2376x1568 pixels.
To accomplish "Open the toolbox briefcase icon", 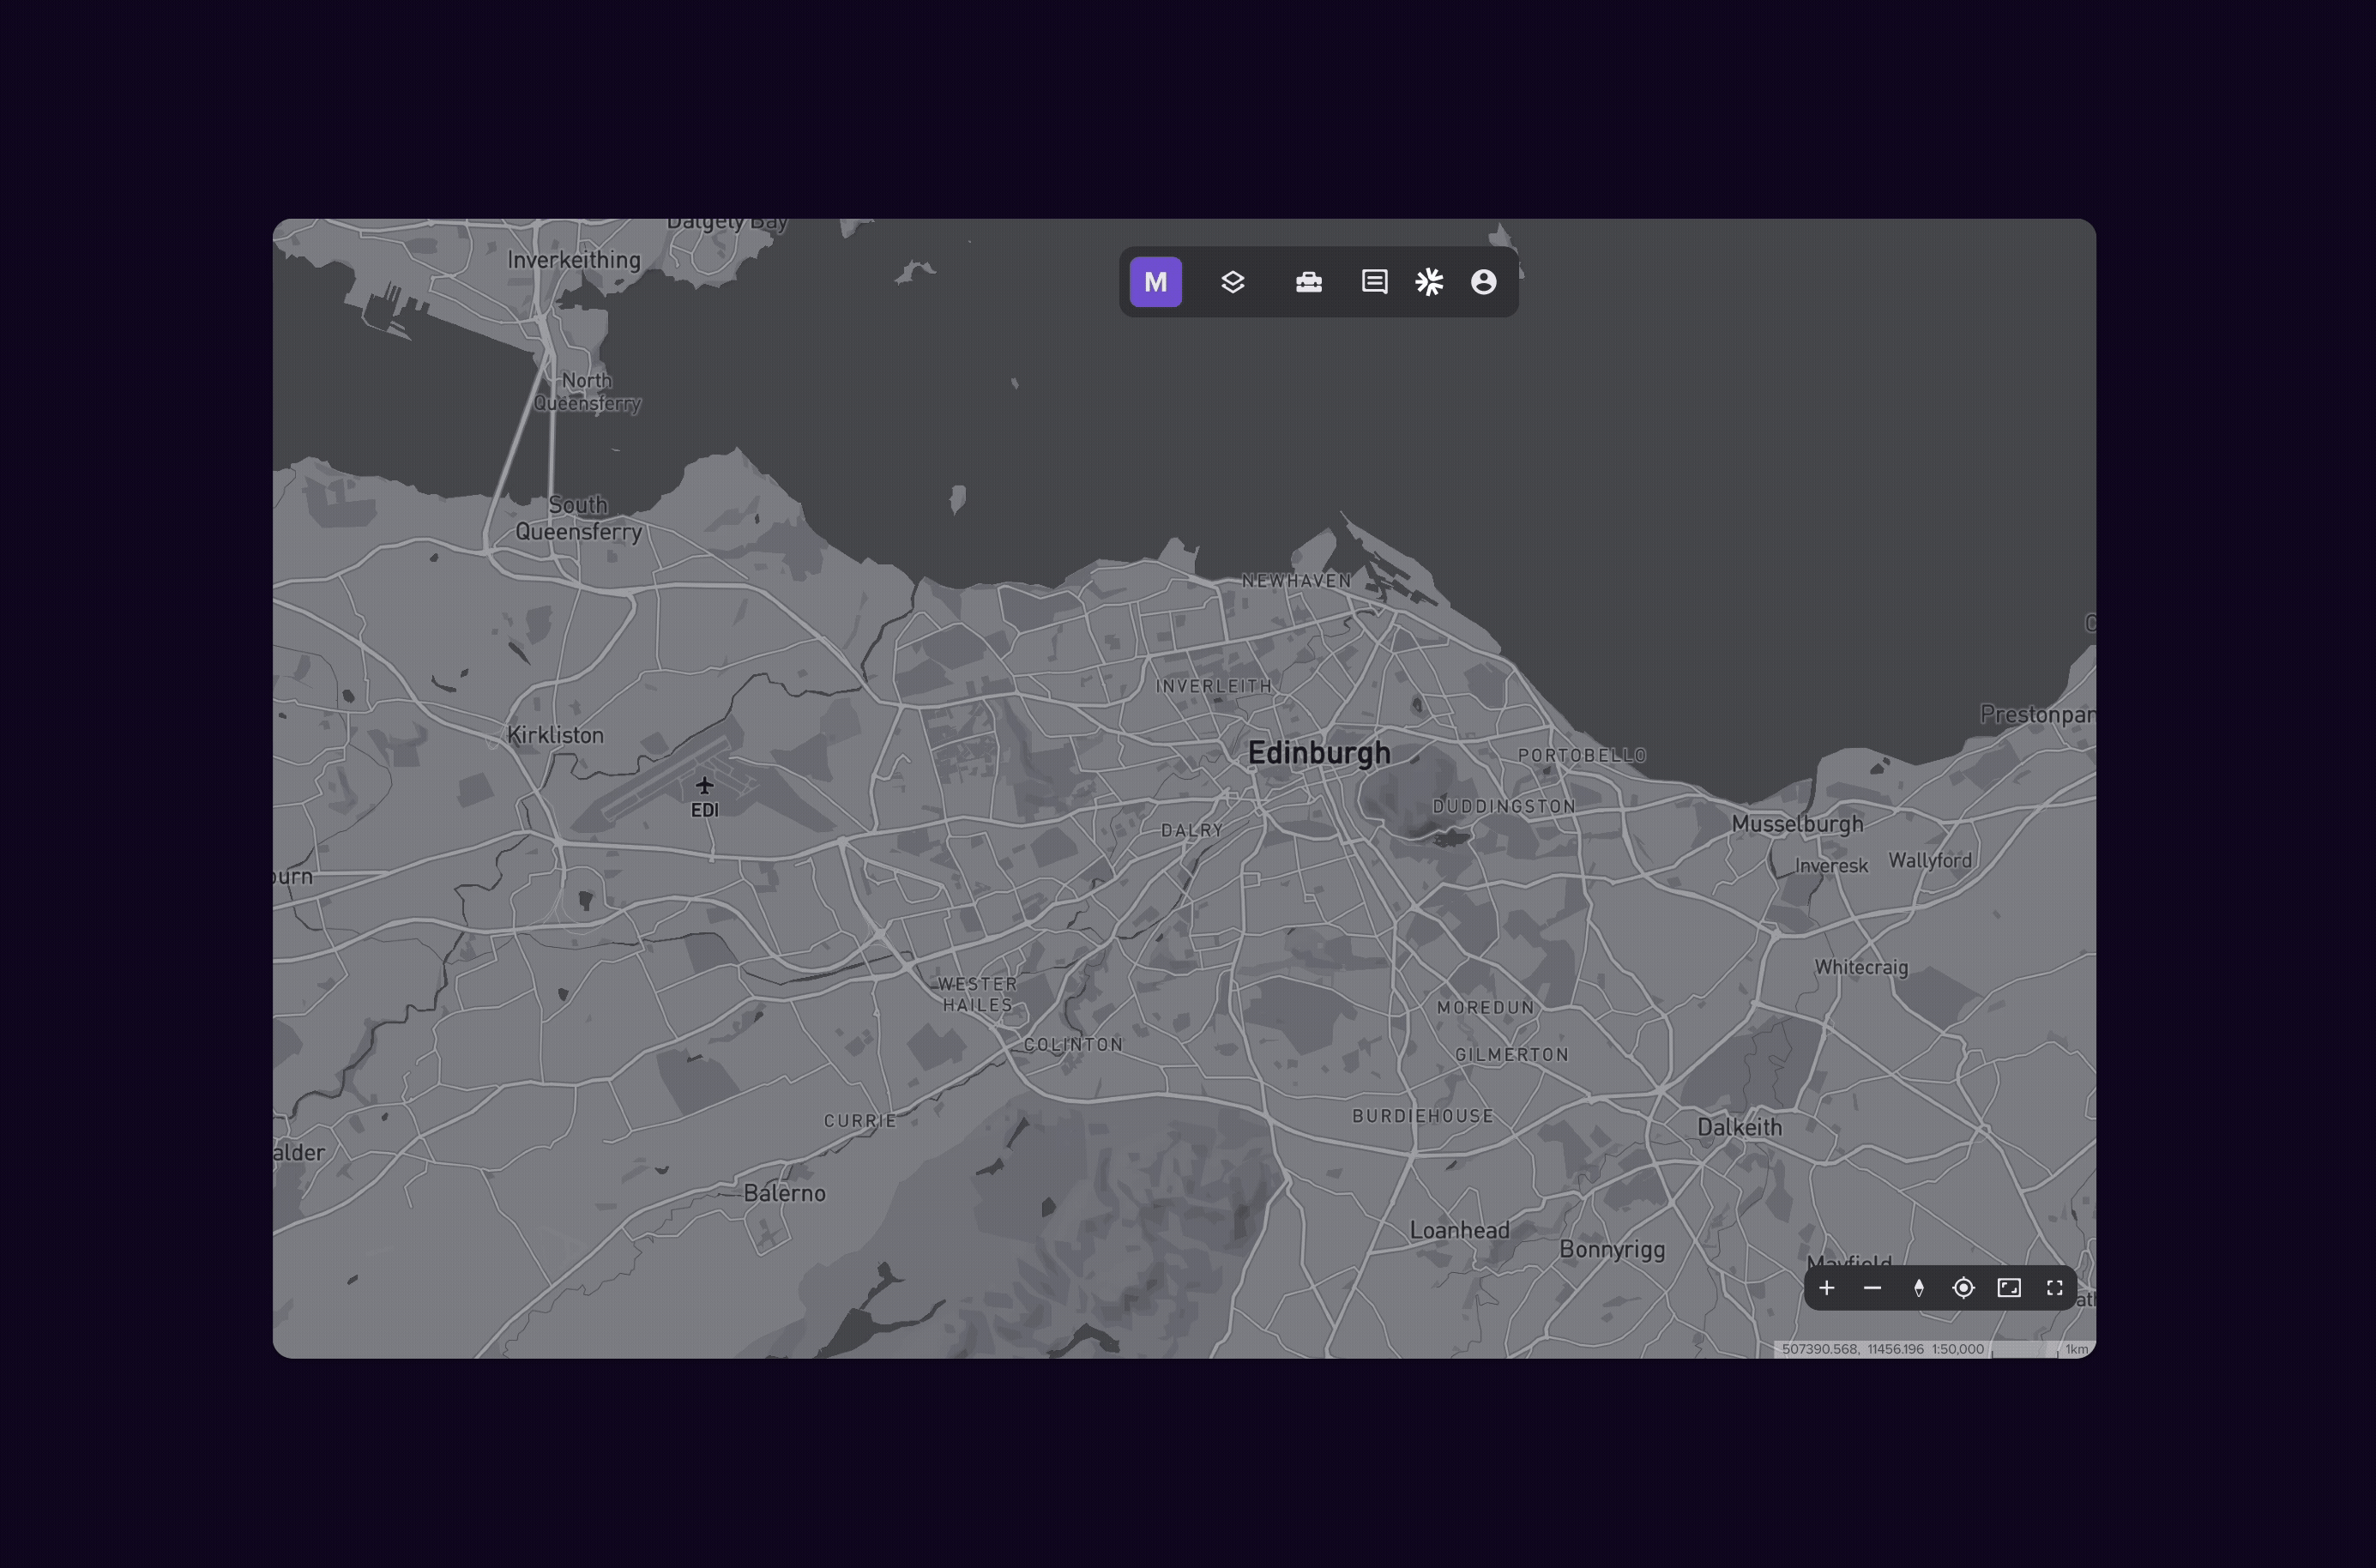I will [1308, 282].
